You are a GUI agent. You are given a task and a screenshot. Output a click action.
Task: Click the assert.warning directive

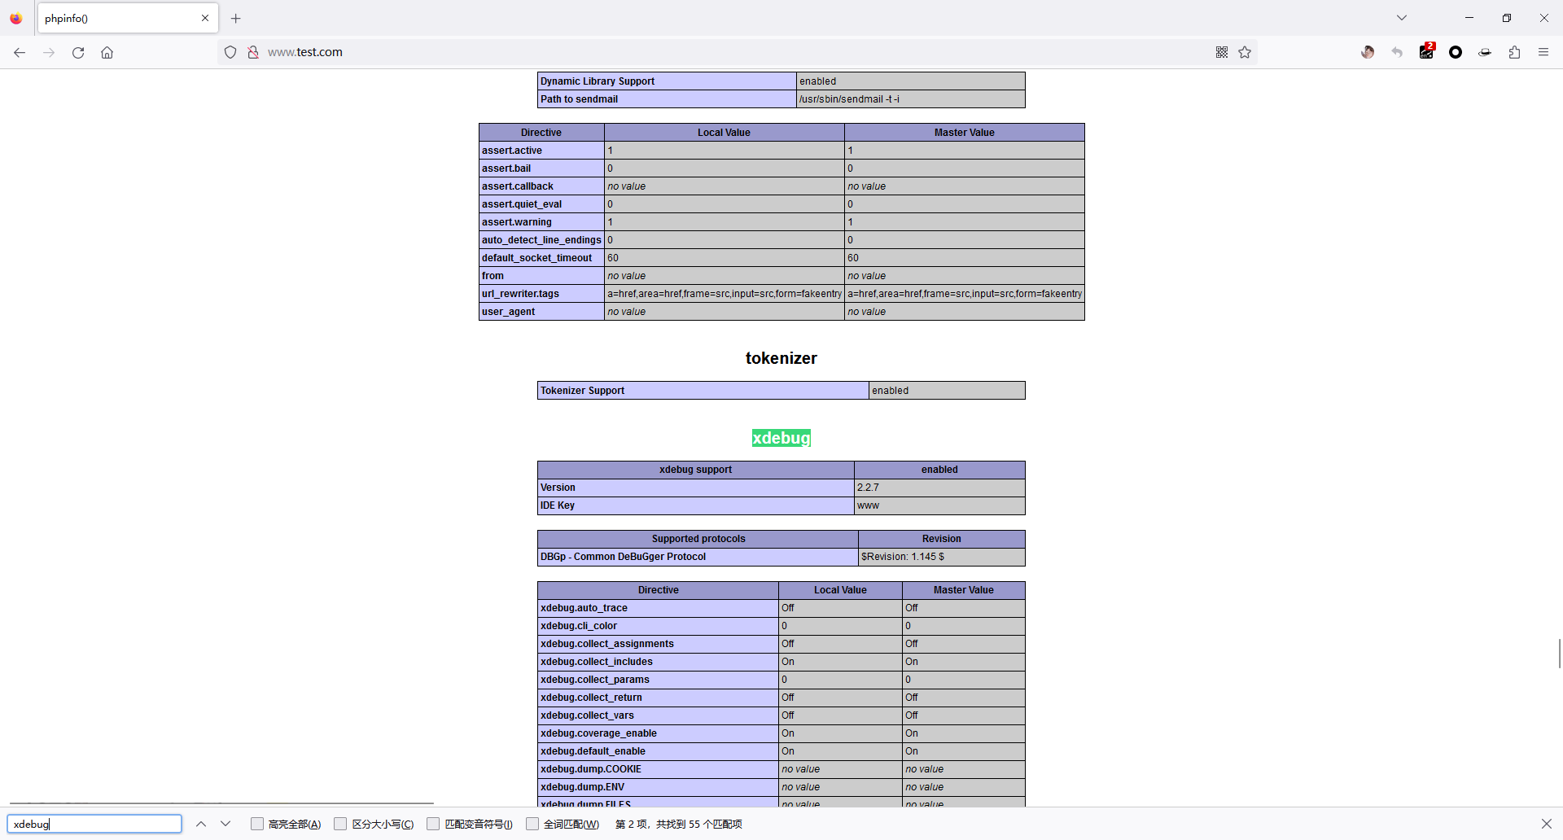[517, 222]
